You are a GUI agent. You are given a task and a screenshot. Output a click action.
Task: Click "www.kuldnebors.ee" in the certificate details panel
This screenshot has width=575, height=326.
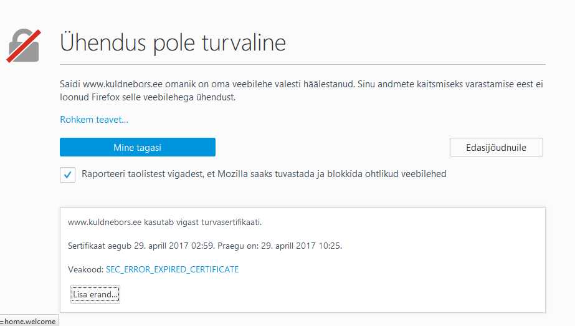(103, 222)
